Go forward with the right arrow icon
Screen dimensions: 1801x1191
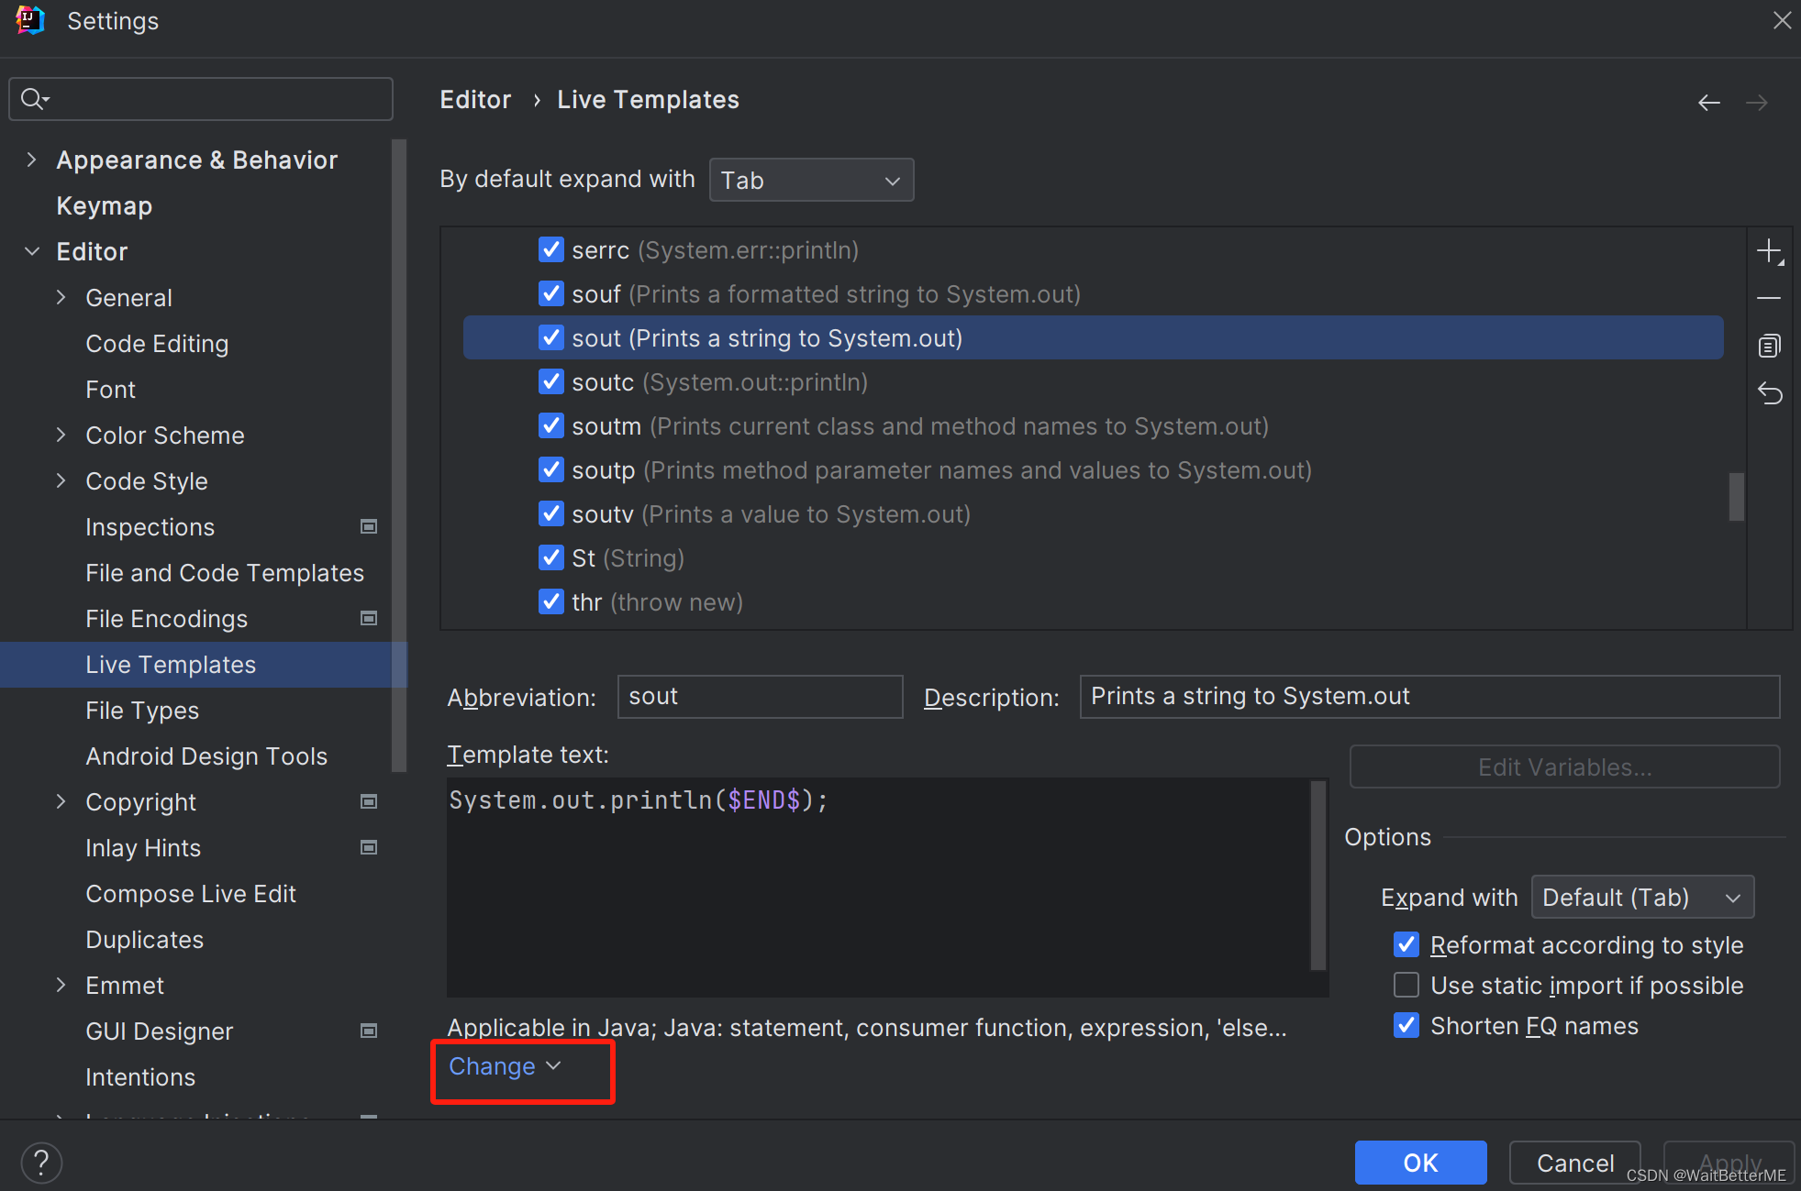tap(1756, 102)
